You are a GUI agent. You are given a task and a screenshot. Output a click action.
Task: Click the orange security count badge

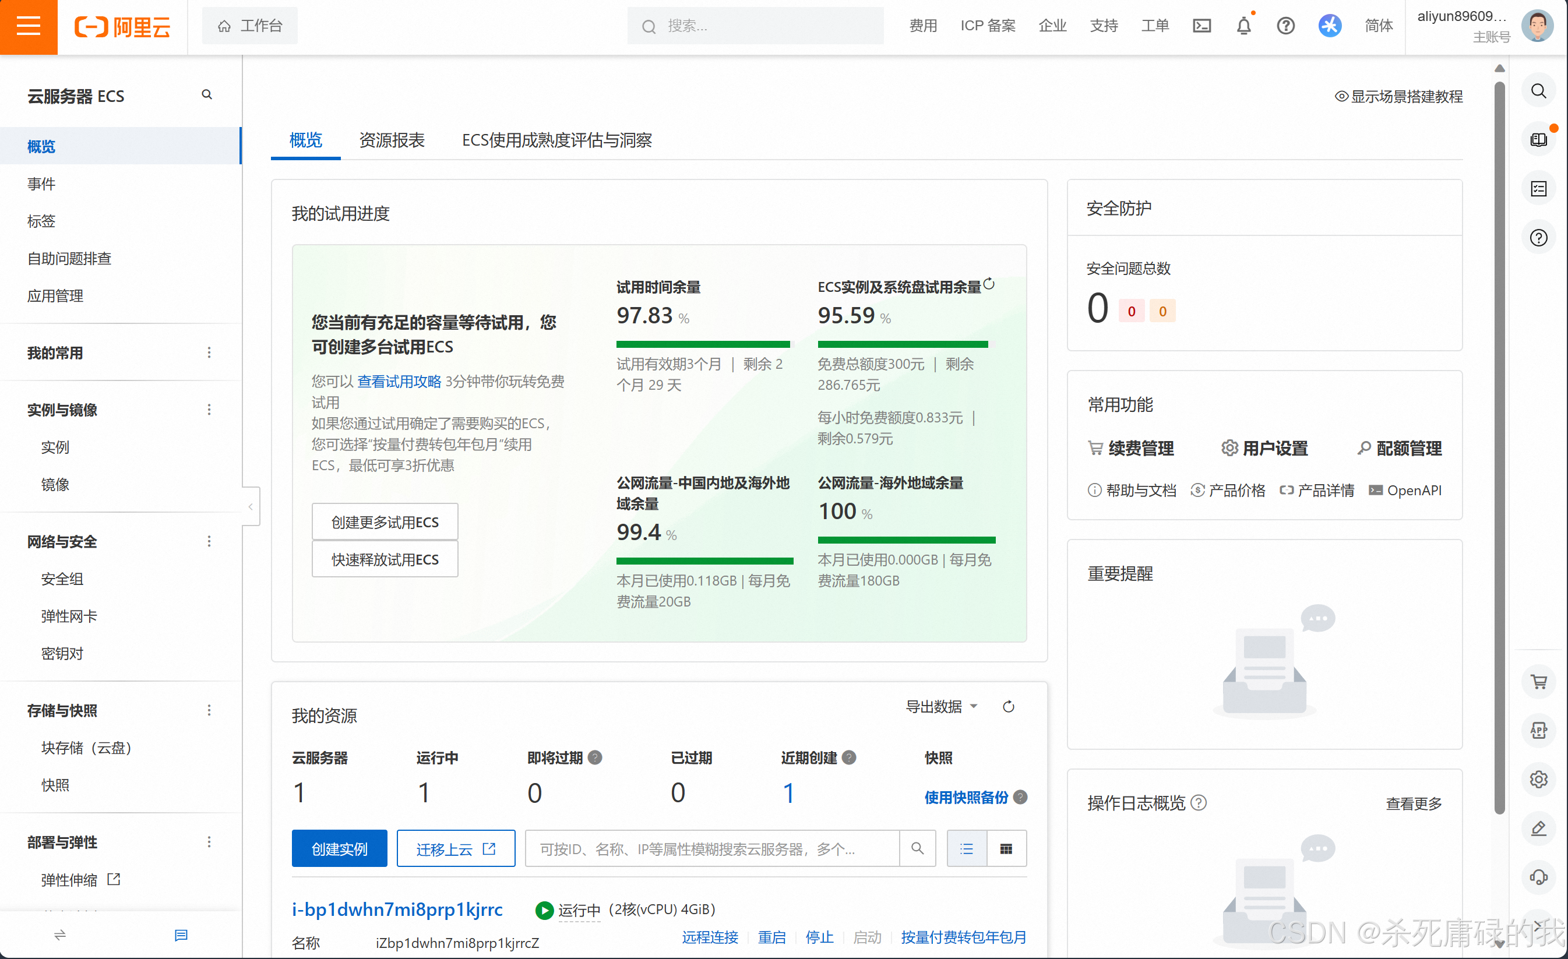[x=1162, y=311]
